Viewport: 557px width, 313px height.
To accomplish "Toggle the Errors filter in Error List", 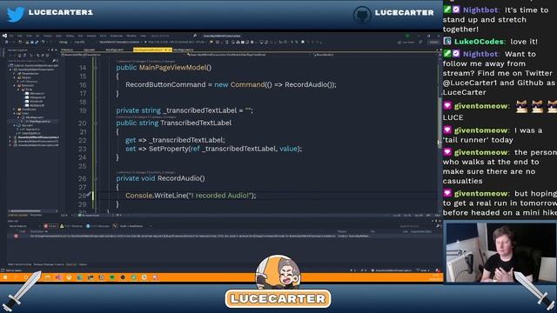I will tap(50, 226).
